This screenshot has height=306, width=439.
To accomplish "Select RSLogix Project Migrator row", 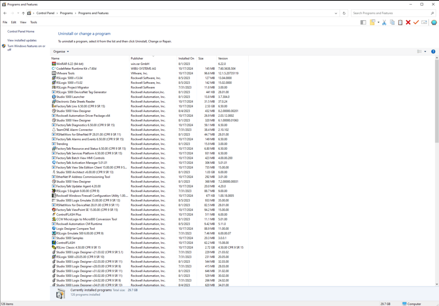I will pos(149,87).
